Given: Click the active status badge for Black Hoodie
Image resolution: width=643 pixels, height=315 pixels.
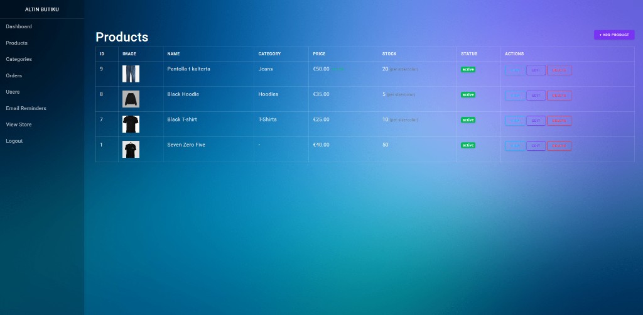Looking at the screenshot, I should [468, 94].
